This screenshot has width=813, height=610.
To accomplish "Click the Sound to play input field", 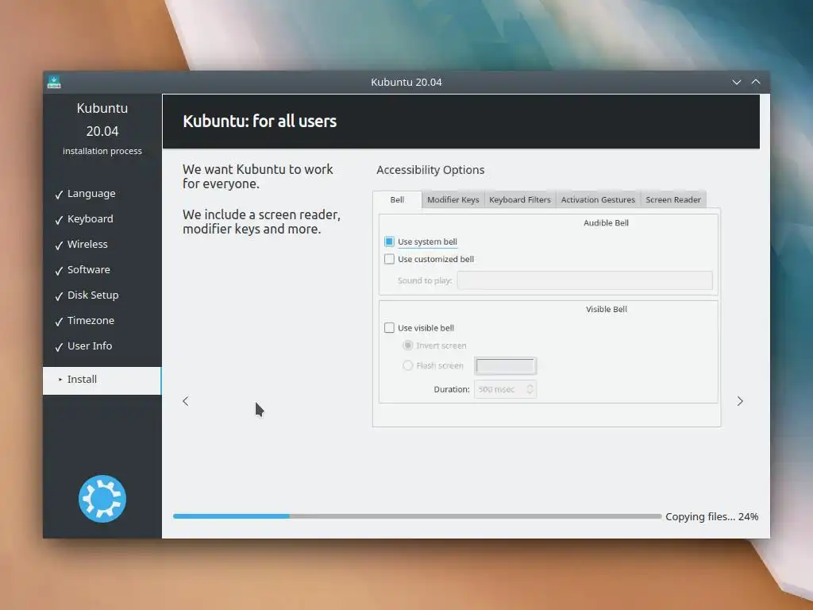I will tap(585, 280).
